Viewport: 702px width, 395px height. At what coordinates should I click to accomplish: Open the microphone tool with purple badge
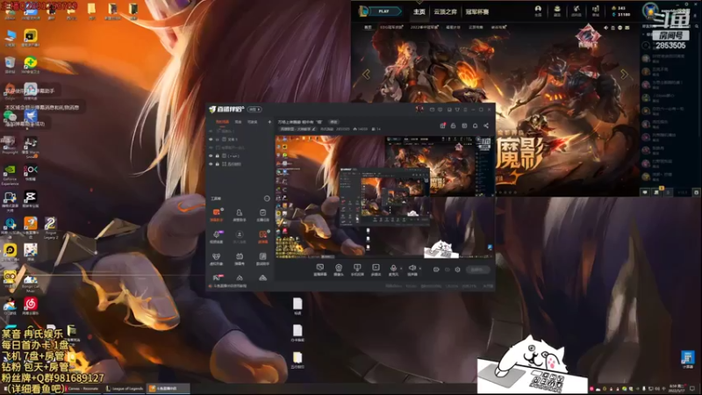(216, 236)
